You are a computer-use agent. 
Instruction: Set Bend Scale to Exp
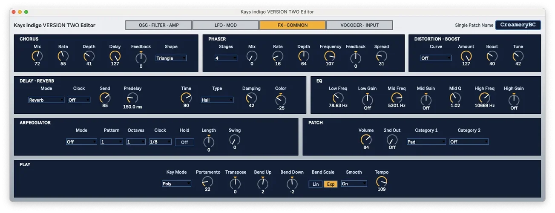tap(331, 184)
